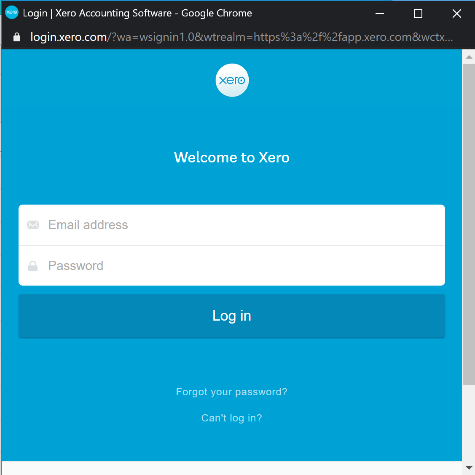Open the "Can't log in?" link

[231, 418]
